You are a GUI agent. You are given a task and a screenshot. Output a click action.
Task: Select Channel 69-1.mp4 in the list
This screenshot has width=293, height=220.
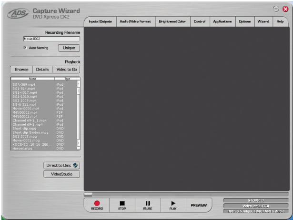click(44, 125)
